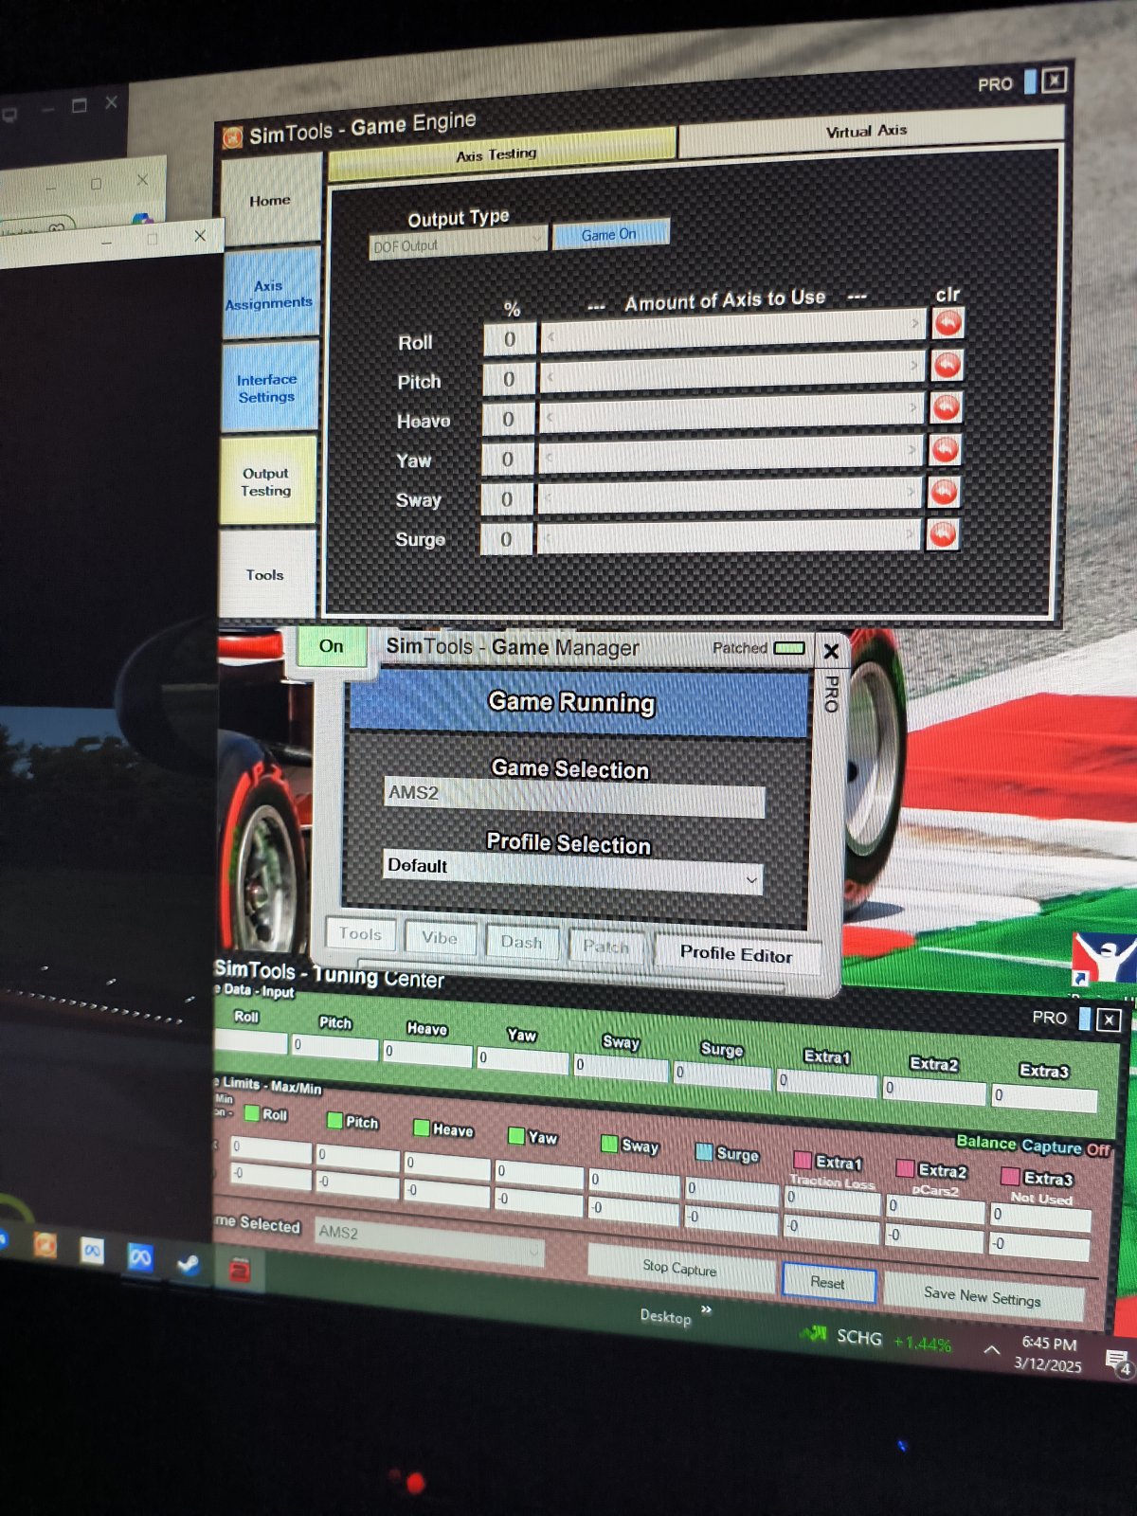1137x1516 pixels.
Task: Click the Profile Editor button
Action: click(736, 953)
